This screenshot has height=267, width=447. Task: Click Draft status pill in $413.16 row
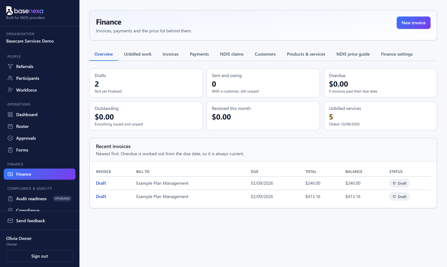click(400, 197)
